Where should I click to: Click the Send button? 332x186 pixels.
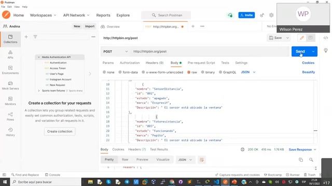[300, 52]
